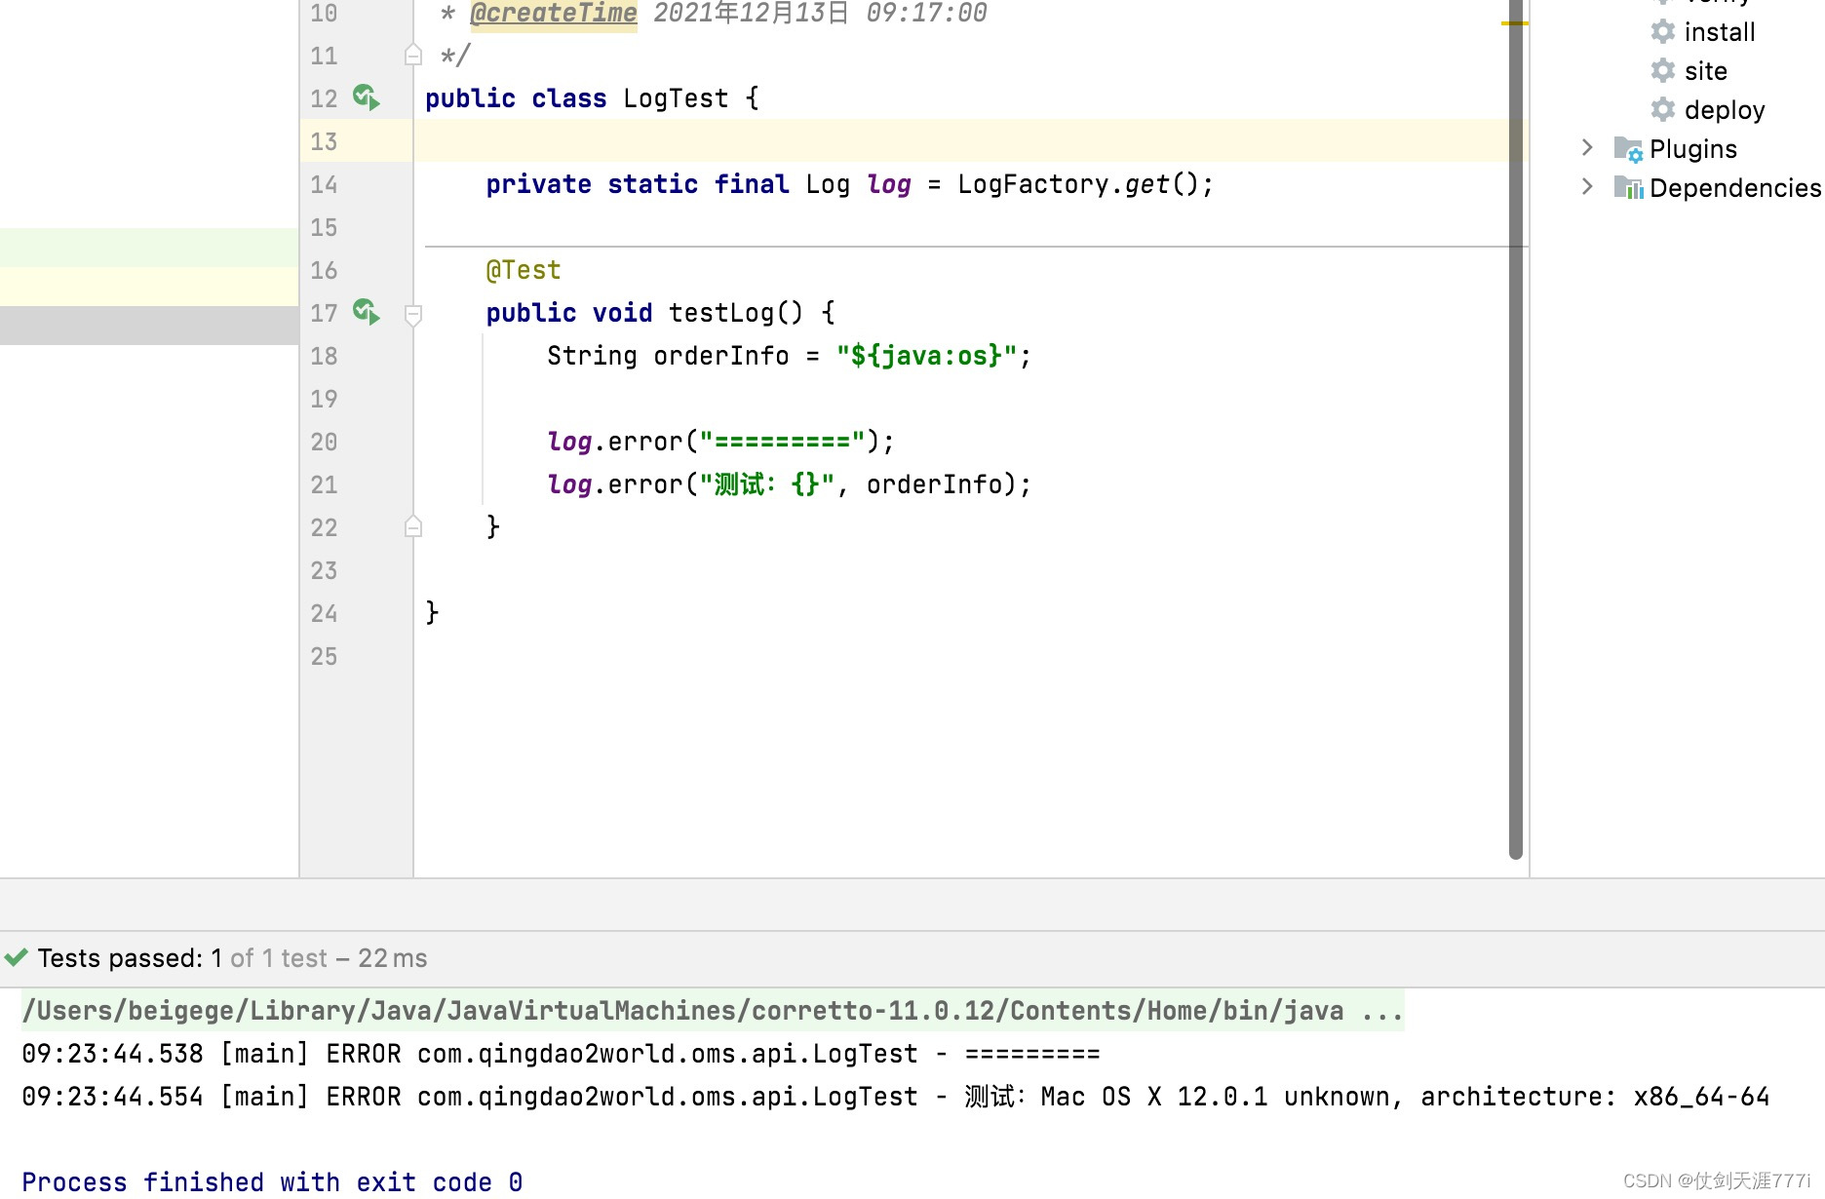The image size is (1825, 1199).
Task: Click the @createTime tag link
Action: pyautogui.click(x=554, y=14)
